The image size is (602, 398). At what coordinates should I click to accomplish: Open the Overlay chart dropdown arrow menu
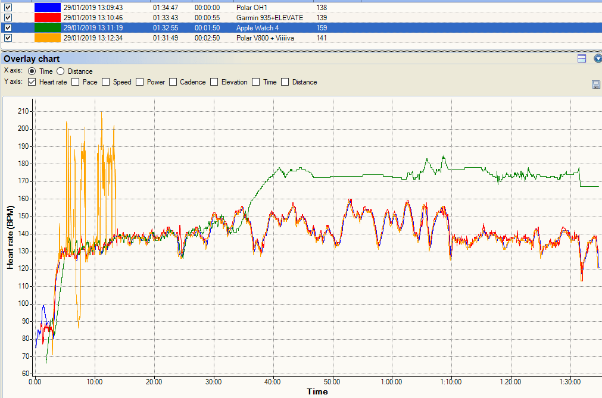(x=598, y=58)
